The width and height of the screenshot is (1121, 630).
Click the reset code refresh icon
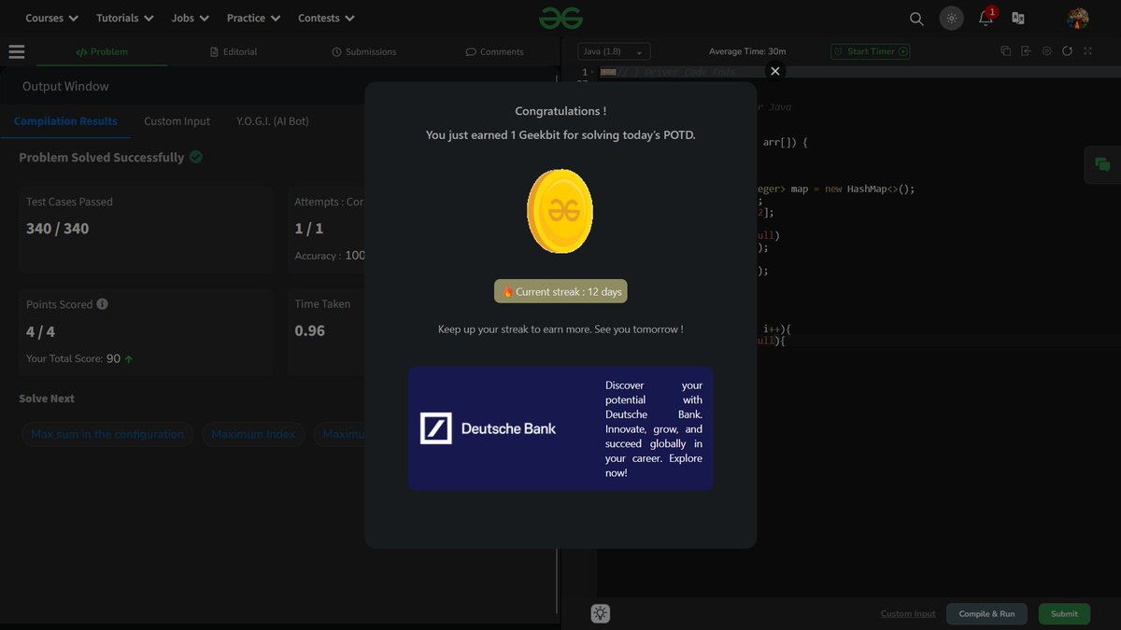pos(1067,51)
